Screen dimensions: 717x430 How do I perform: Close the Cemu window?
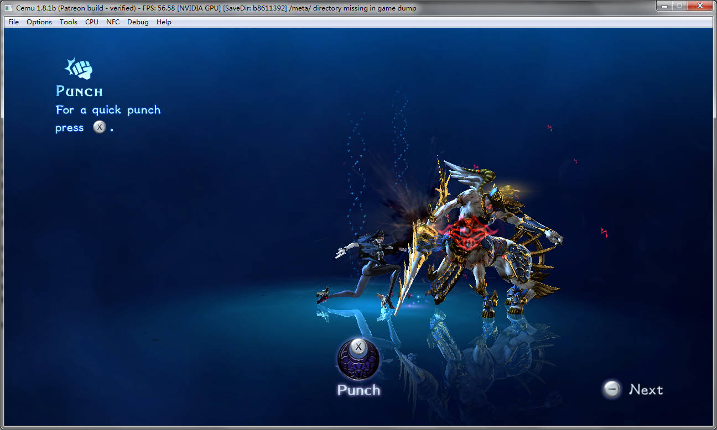click(x=700, y=6)
